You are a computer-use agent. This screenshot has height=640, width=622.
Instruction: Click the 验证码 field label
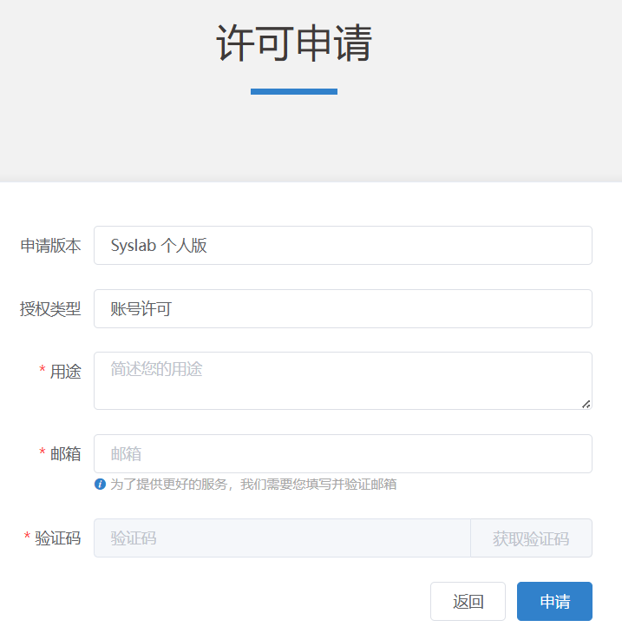57,538
